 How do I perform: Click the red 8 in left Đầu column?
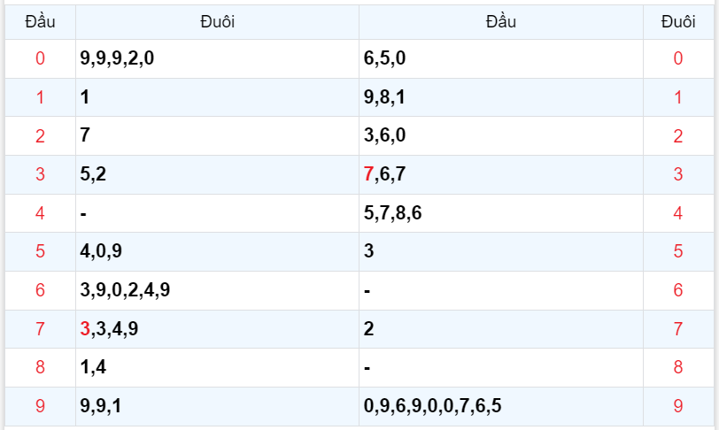click(x=40, y=367)
